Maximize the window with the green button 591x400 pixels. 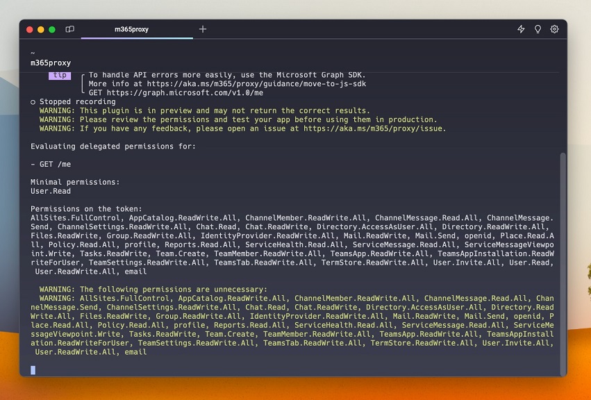(52, 29)
